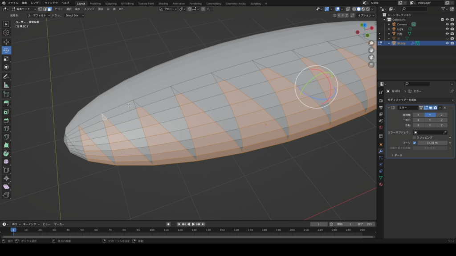Viewport: 456px width, 256px height.
Task: Enable クリッピング in the Mirror modifier
Action: (414, 137)
